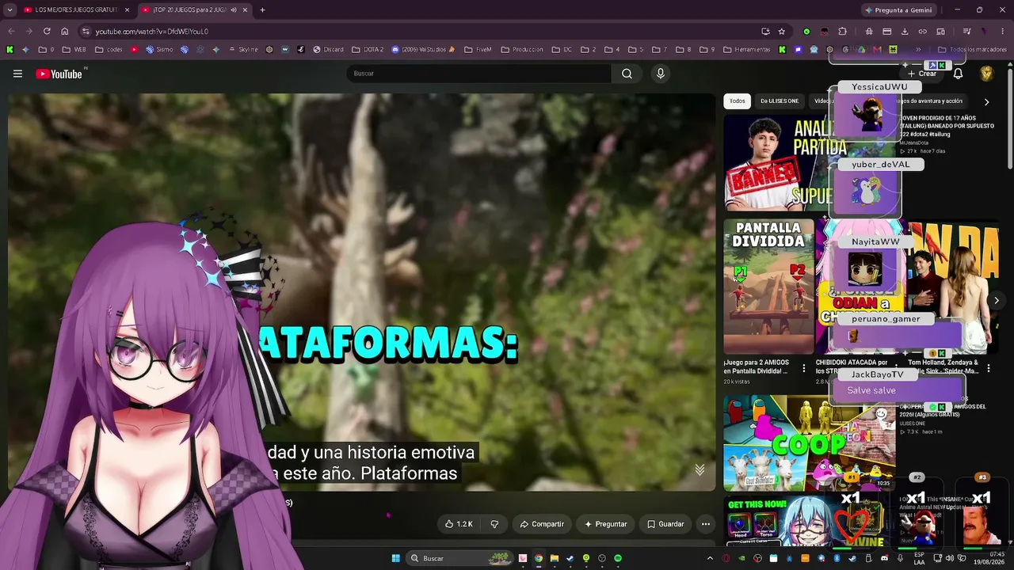The width and height of the screenshot is (1014, 570).
Task: Open YouTube notifications bell
Action: [958, 74]
